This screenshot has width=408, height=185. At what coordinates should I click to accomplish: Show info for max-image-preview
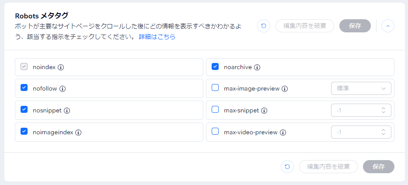pyautogui.click(x=285, y=89)
